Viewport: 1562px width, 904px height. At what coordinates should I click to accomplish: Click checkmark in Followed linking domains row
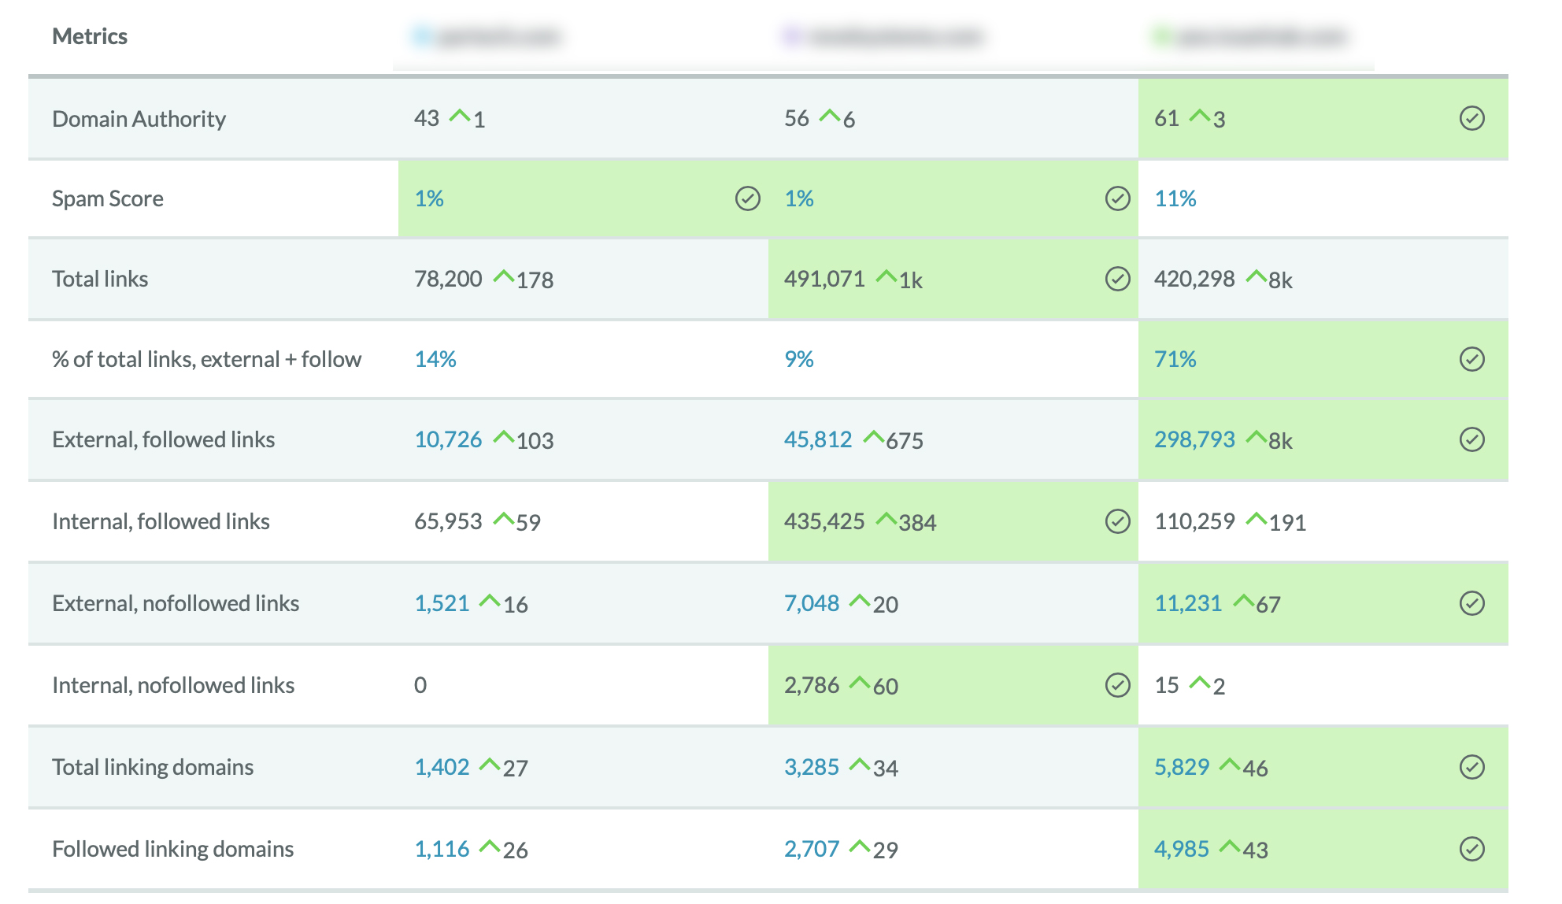click(1471, 849)
